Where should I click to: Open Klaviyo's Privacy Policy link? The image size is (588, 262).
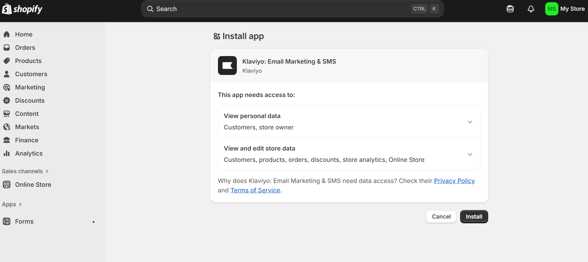(x=454, y=181)
